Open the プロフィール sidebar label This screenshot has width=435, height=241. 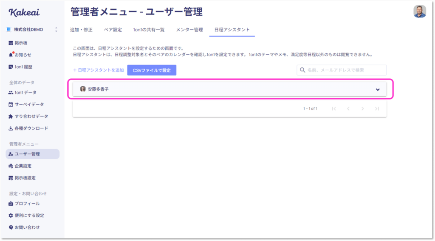pyautogui.click(x=27, y=203)
